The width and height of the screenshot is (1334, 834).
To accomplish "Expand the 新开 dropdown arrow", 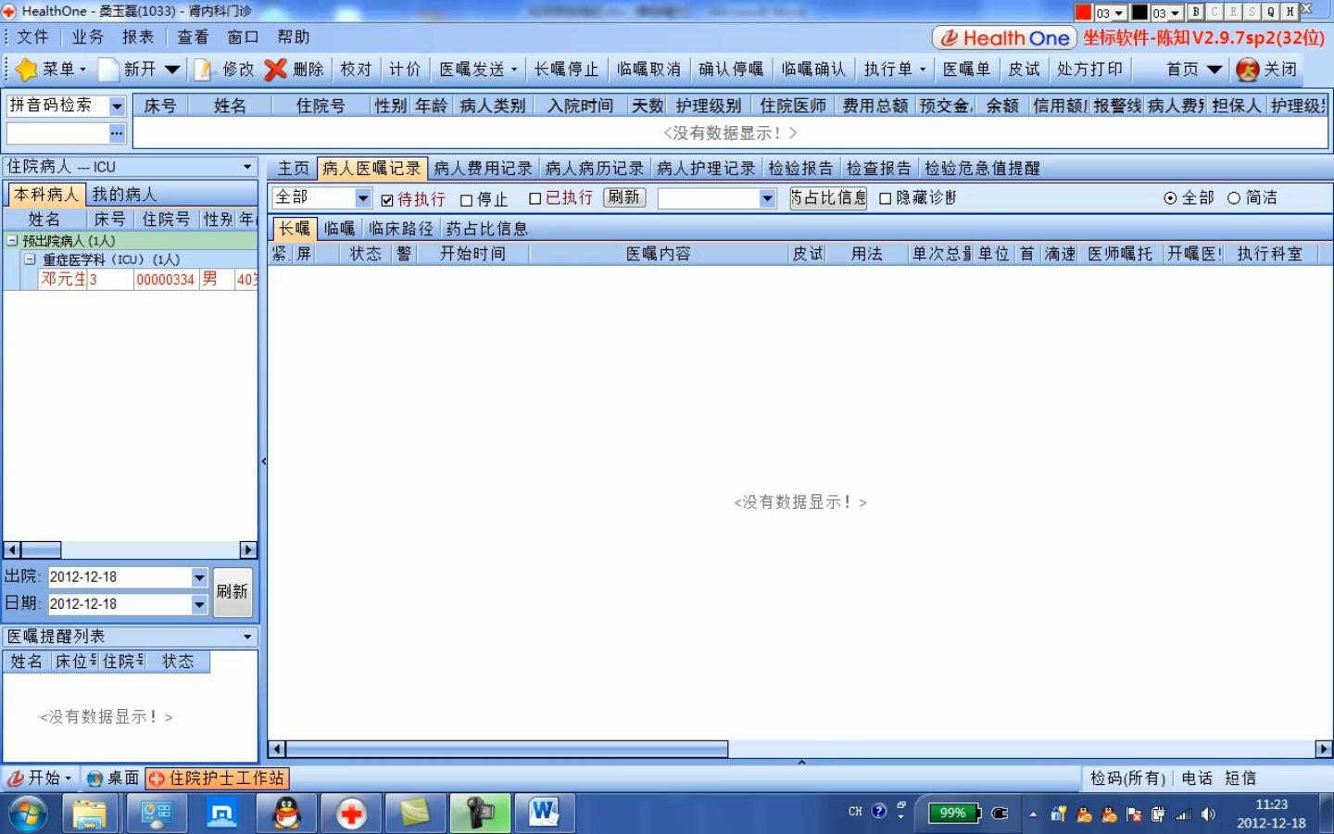I will pos(172,69).
